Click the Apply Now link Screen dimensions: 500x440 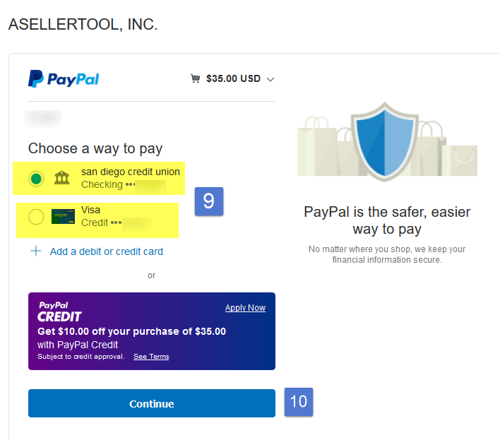245,308
